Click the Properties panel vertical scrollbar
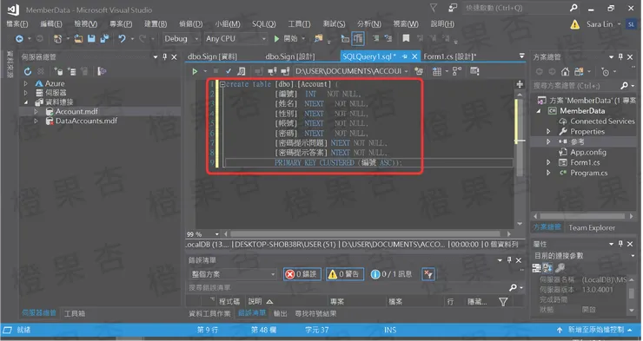Image resolution: width=643 pixels, height=341 pixels. tap(632, 294)
